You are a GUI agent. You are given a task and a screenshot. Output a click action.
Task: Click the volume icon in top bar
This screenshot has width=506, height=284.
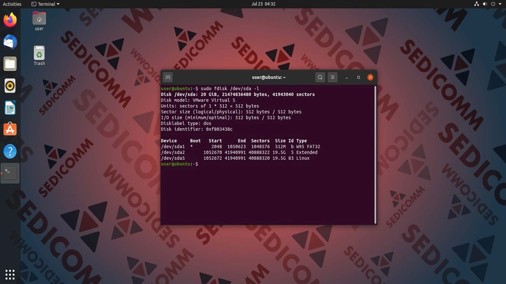coord(485,4)
